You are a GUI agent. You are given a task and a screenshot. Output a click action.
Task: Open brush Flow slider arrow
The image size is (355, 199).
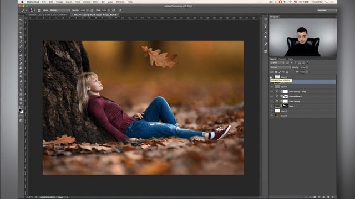click(109, 10)
